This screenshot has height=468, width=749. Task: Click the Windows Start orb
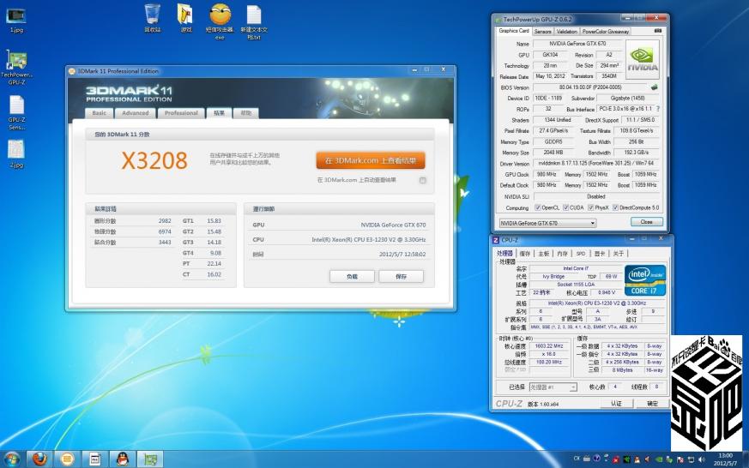[12, 459]
